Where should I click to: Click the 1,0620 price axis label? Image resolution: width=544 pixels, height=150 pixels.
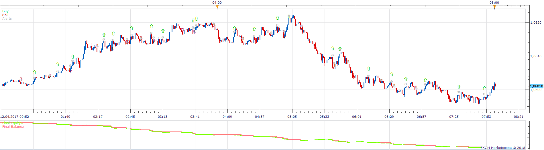point(536,23)
